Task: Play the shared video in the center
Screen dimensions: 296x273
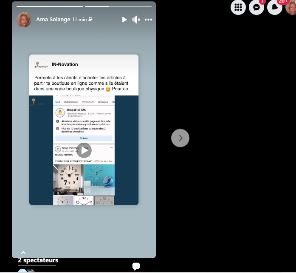Action: (x=84, y=150)
